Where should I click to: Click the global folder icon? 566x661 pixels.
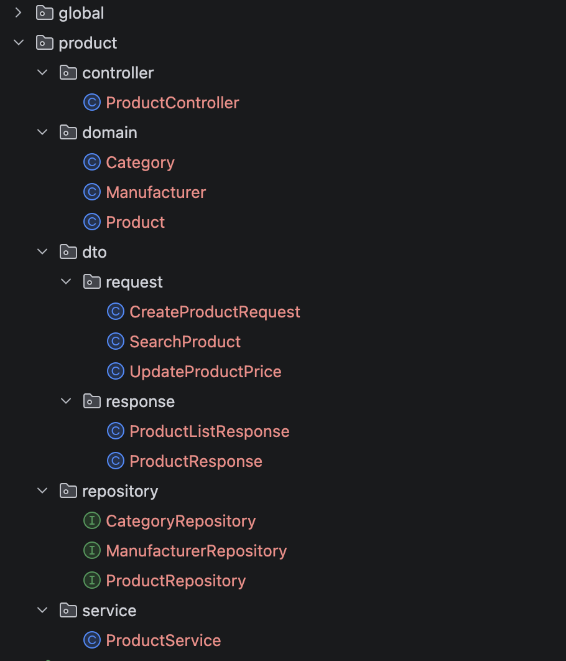[45, 13]
